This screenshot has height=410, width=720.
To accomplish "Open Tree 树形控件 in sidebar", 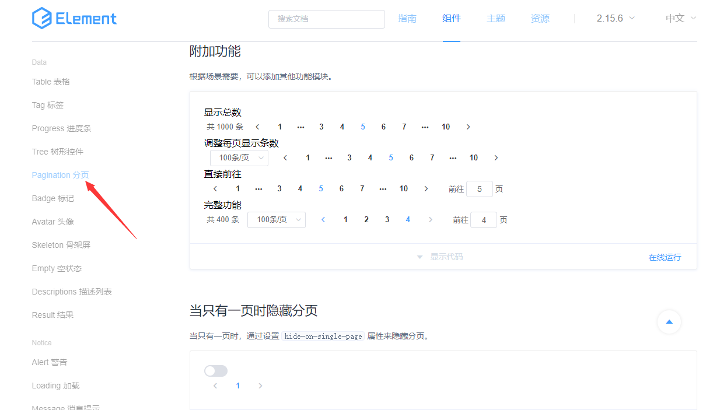I will pyautogui.click(x=58, y=152).
